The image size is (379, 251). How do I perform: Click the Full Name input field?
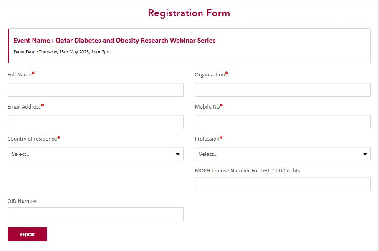click(95, 90)
